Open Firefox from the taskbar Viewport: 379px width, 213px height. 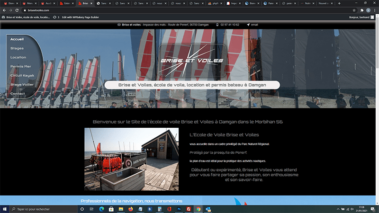click(130, 209)
